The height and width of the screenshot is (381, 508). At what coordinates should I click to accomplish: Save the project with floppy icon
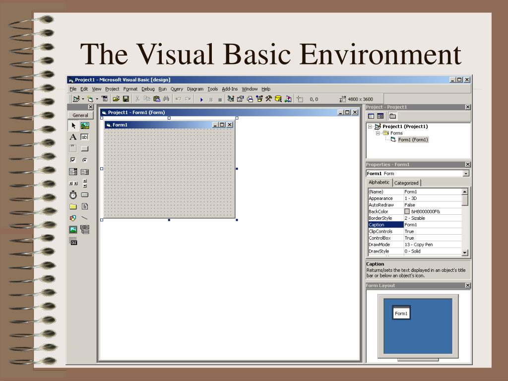(126, 99)
